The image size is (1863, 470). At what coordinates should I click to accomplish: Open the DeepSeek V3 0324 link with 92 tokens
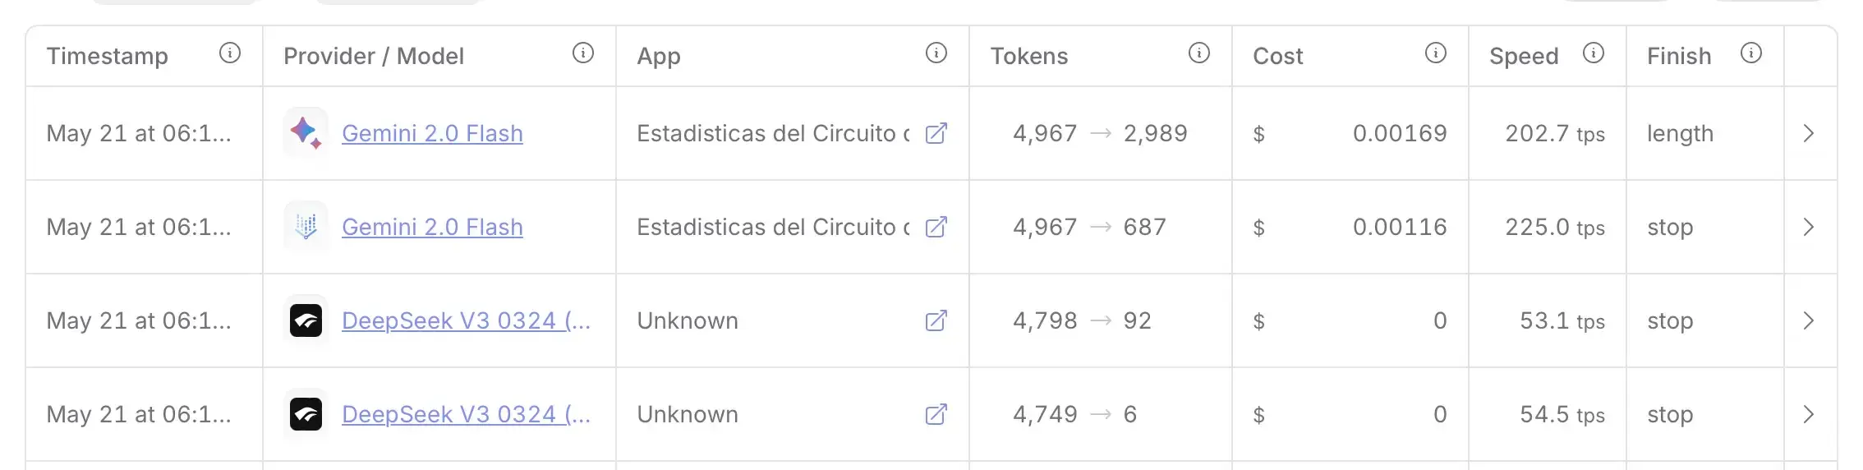(x=466, y=320)
